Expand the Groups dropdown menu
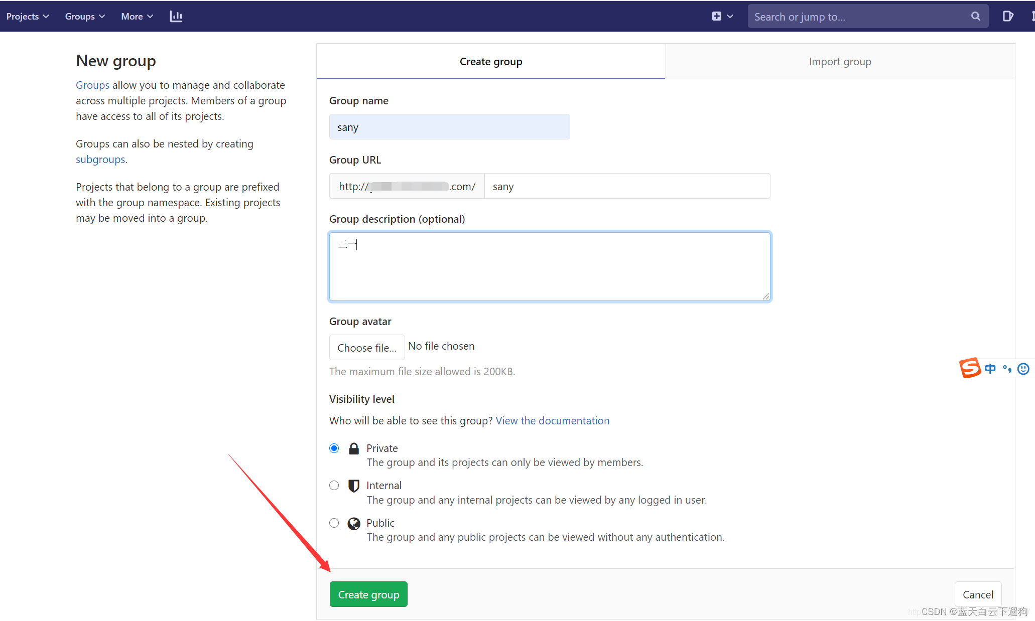This screenshot has height=621, width=1035. point(85,17)
